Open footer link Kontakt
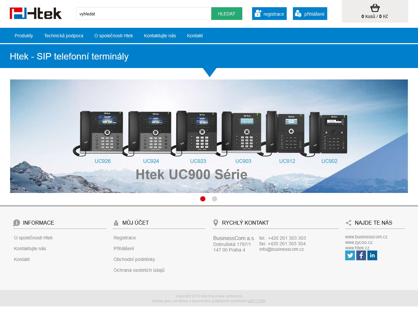 pyautogui.click(x=22, y=259)
